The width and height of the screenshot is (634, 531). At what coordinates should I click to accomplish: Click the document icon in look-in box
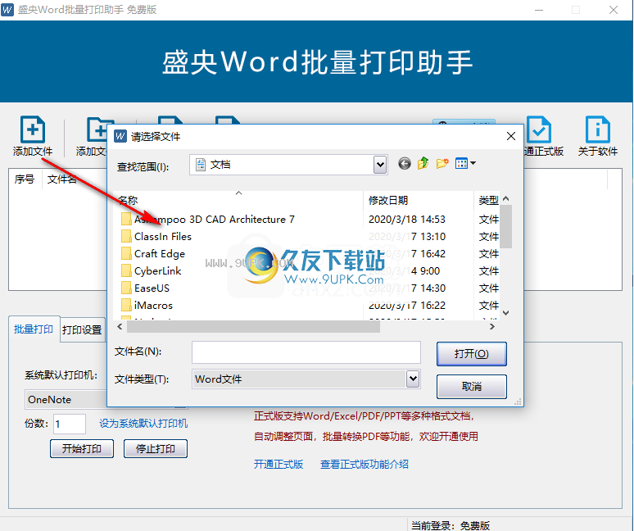coord(201,165)
